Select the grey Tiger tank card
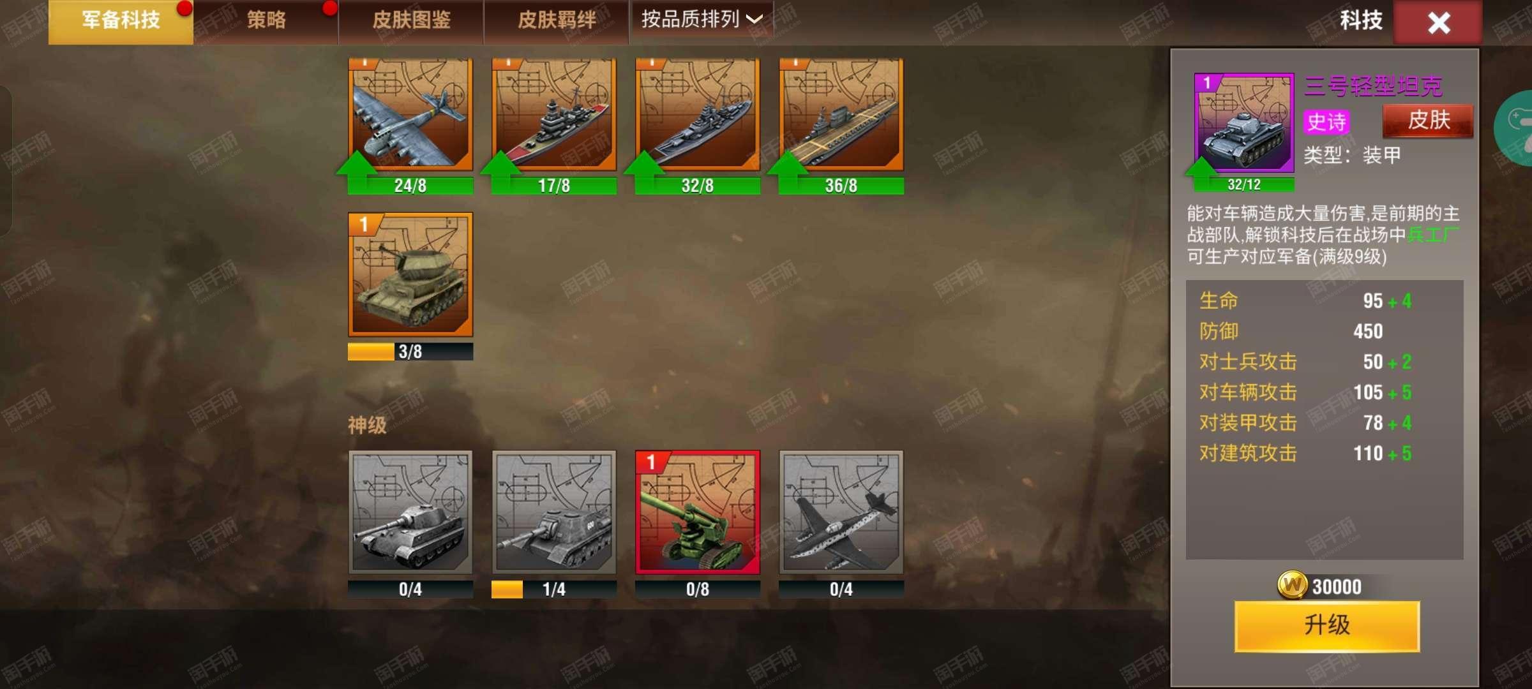Screen dimensions: 1532x689 [x=410, y=512]
